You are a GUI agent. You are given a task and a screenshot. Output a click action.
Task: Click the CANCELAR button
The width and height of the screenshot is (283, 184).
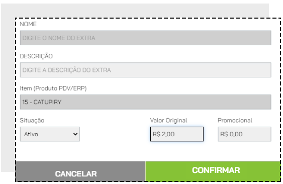click(x=80, y=171)
